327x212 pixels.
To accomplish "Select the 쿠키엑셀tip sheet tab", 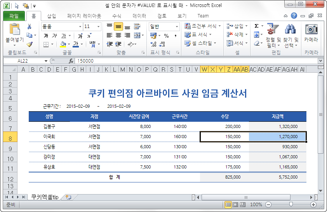I will tap(45, 197).
